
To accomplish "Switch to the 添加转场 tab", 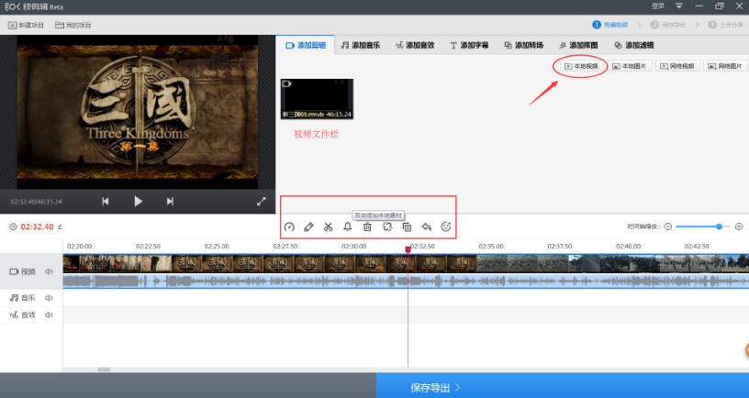I will 523,45.
